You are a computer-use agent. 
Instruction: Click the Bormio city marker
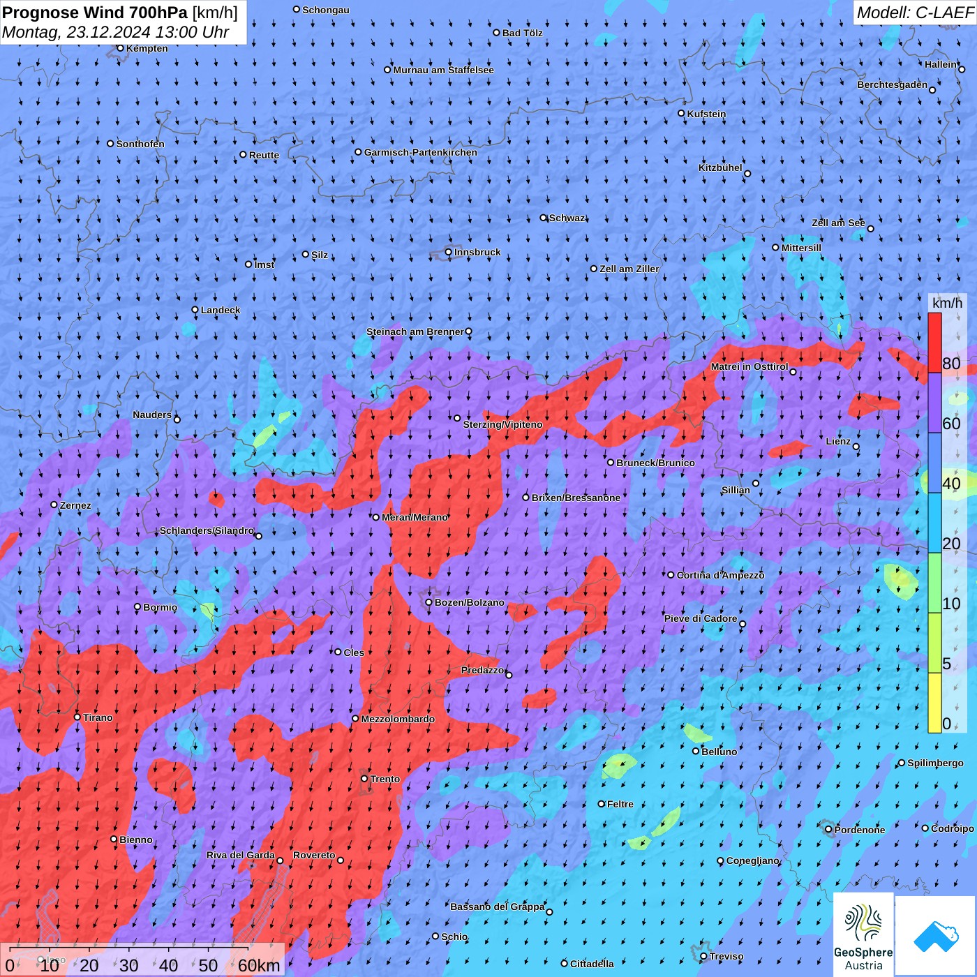pyautogui.click(x=137, y=607)
